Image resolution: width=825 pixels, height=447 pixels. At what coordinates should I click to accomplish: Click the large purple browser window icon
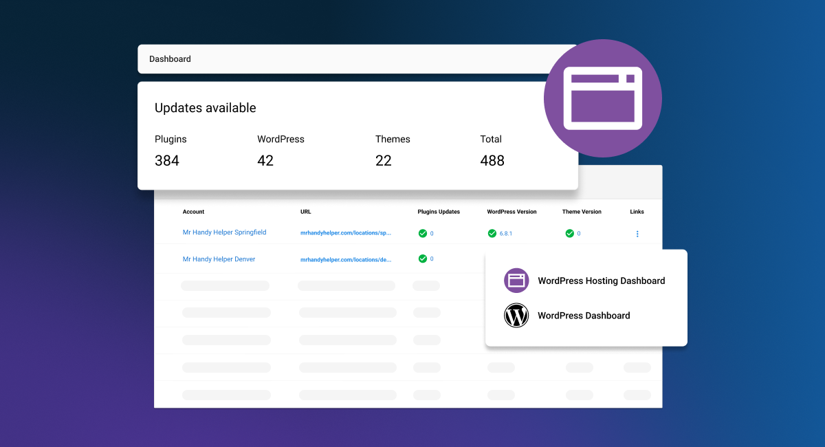pos(603,98)
